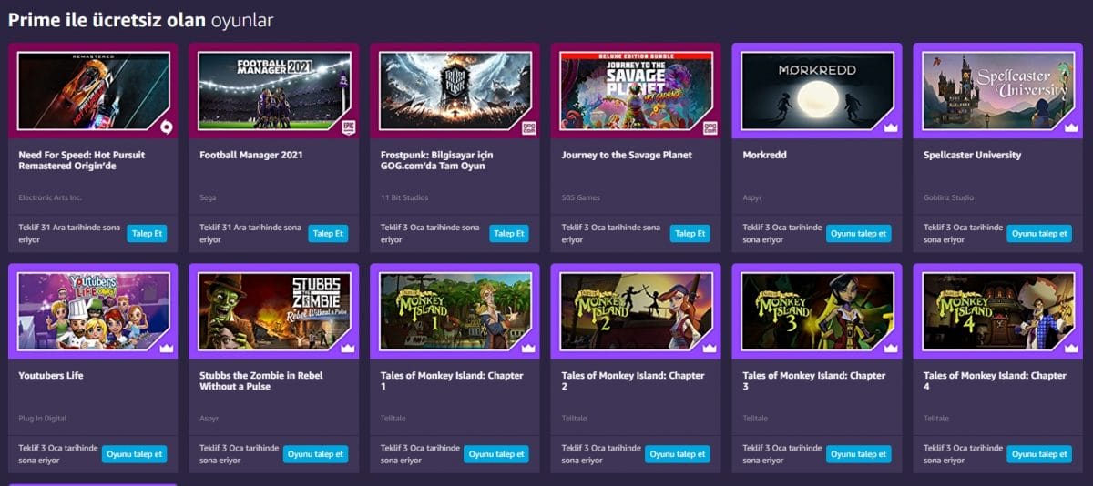
Task: Click the Epic Games badge on Football Manager 2021
Action: click(x=348, y=128)
